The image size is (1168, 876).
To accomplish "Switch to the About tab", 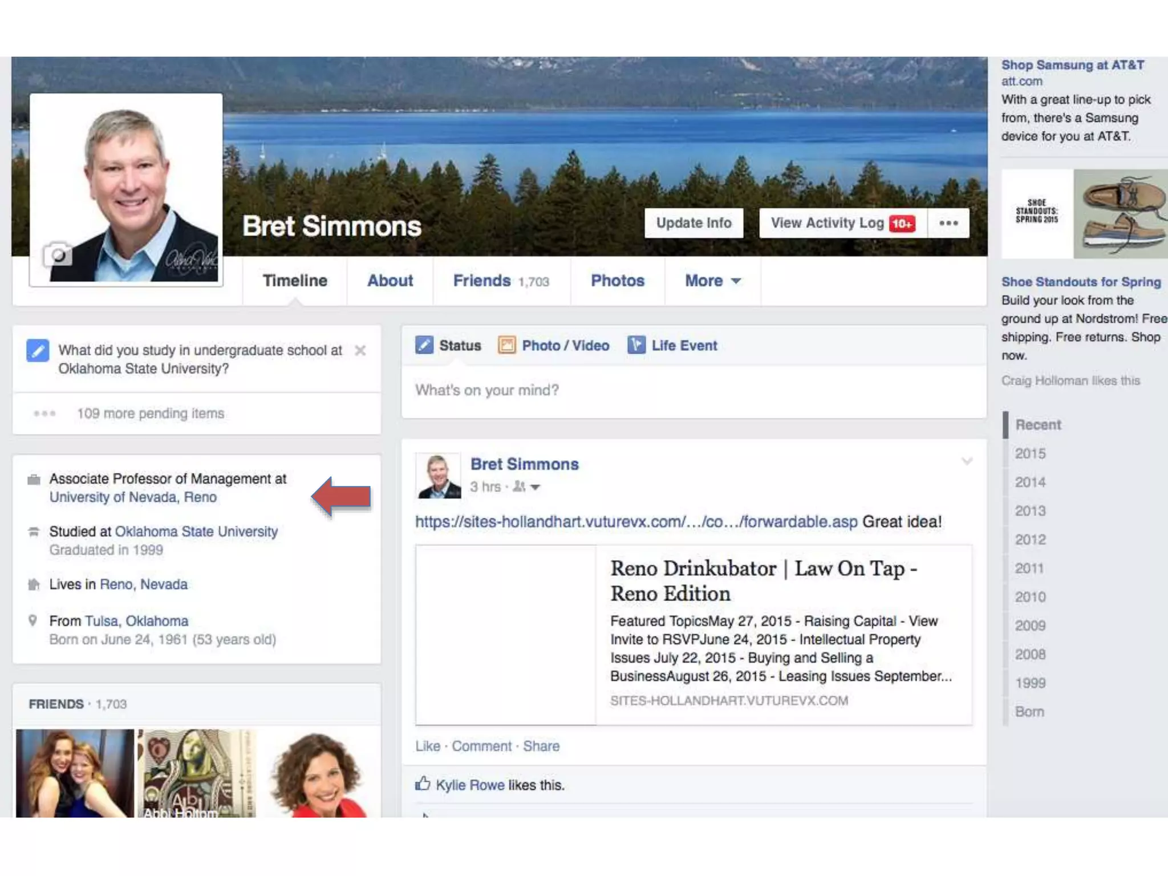I will coord(390,281).
